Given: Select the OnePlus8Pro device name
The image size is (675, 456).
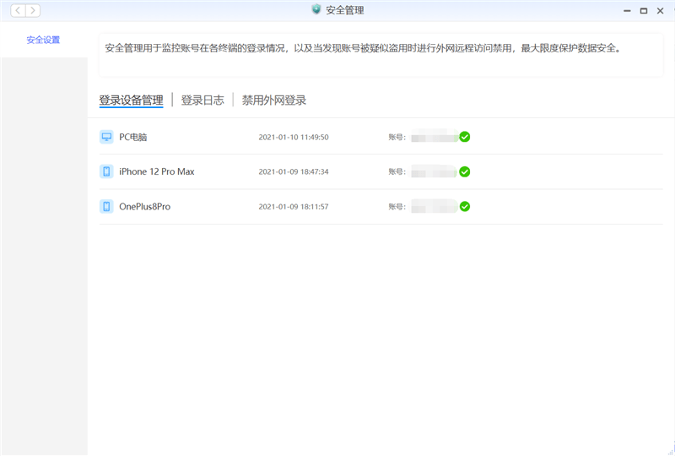Looking at the screenshot, I should [144, 206].
